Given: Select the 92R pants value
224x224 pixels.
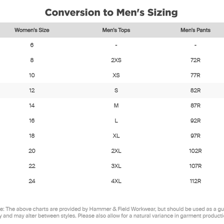Looking at the screenshot, I should pos(195,121).
